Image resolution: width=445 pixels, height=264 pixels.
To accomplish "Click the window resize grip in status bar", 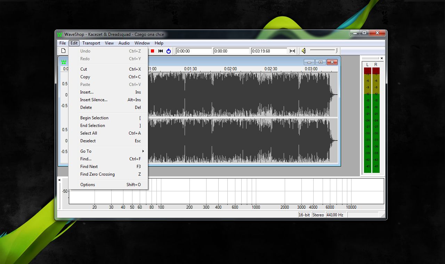I will (383, 216).
